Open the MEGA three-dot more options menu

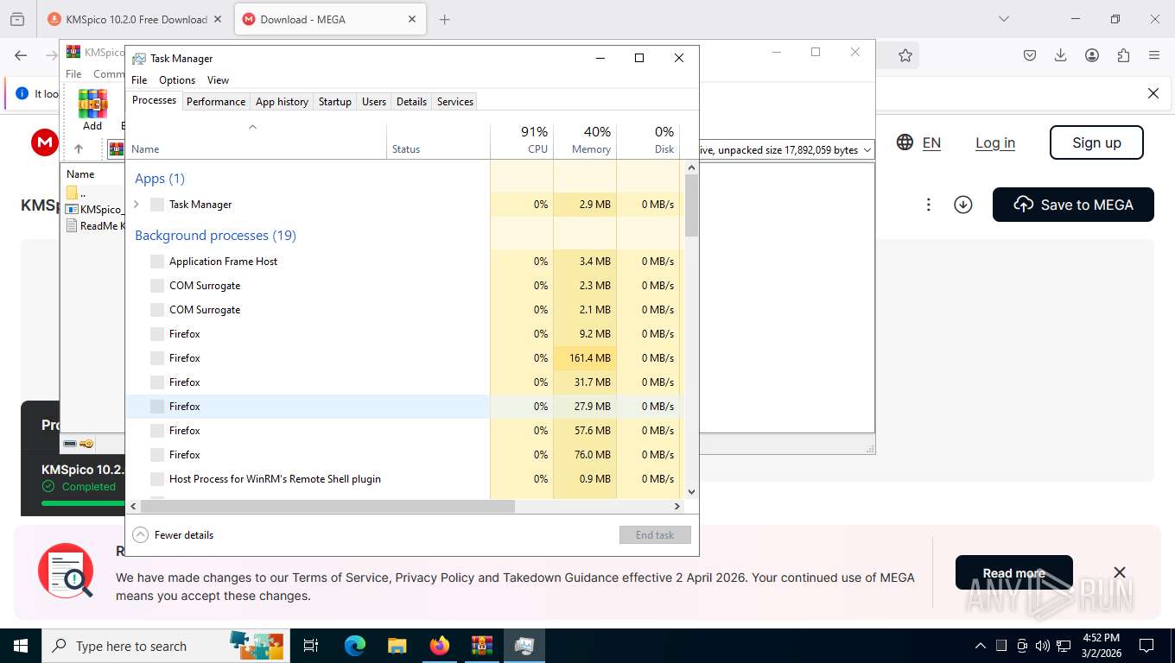tap(929, 205)
